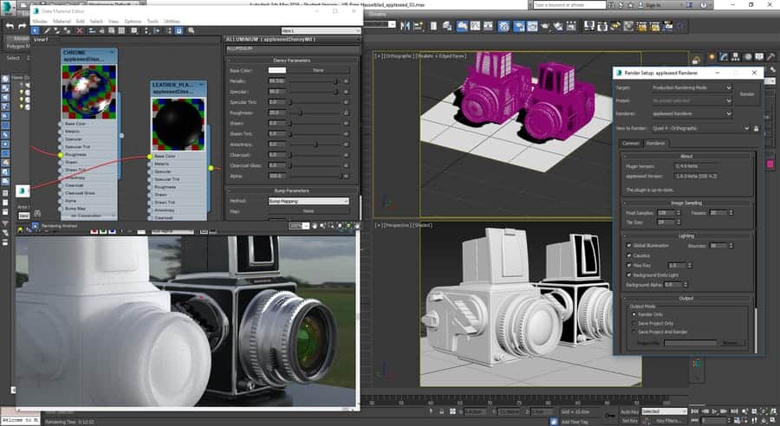Click the Base Color None map button

point(318,71)
